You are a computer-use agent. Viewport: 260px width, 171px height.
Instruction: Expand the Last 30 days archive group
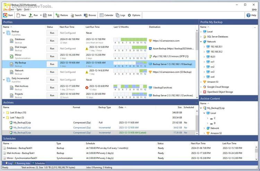(x=4, y=113)
